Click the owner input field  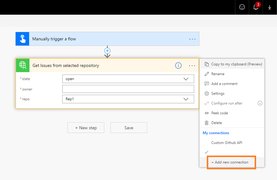tap(128, 89)
